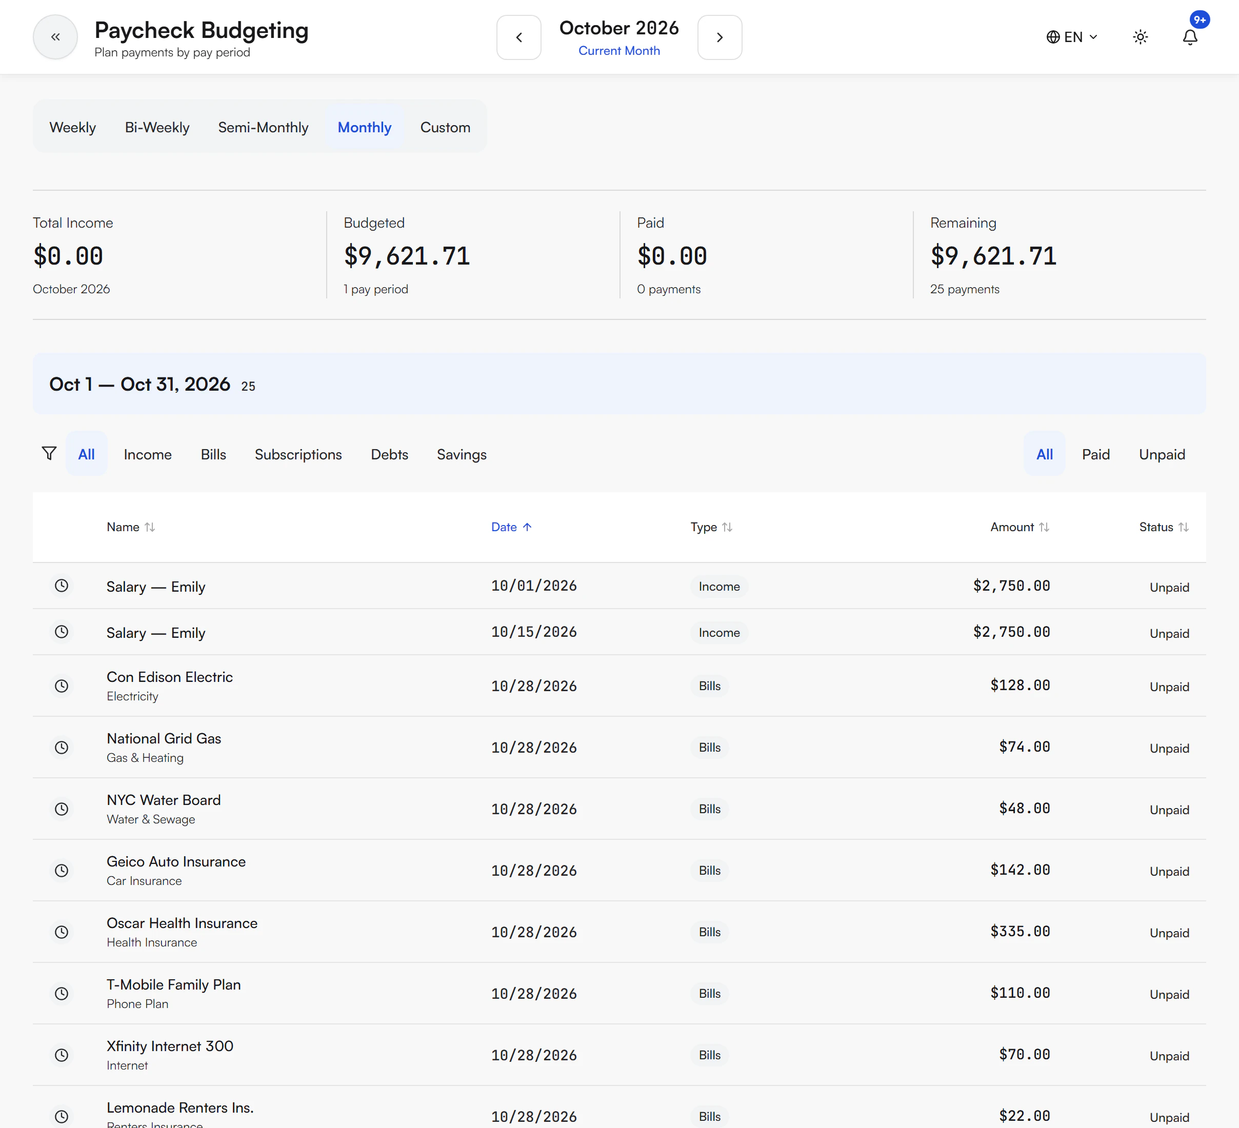Filter payments by Income type

[x=148, y=454]
